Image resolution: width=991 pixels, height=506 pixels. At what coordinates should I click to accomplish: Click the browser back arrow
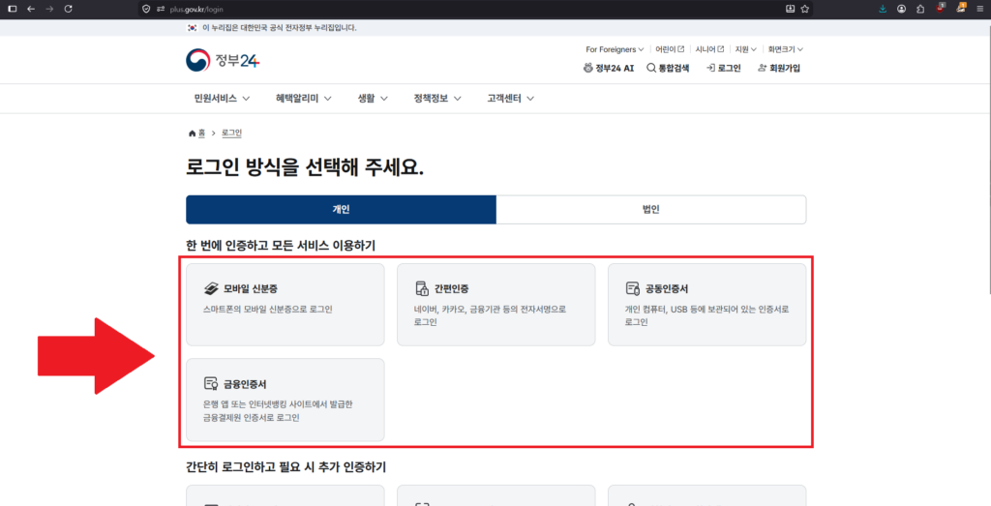[x=30, y=9]
